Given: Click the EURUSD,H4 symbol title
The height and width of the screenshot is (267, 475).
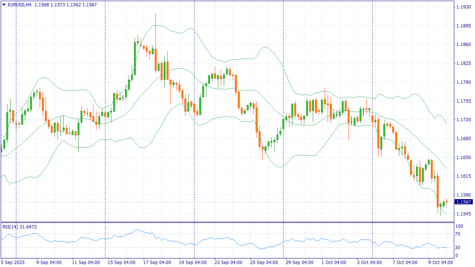Looking at the screenshot, I should (20, 4).
